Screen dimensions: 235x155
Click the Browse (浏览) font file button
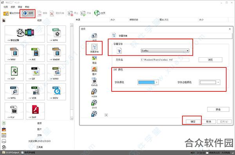pyautogui.click(x=210, y=60)
